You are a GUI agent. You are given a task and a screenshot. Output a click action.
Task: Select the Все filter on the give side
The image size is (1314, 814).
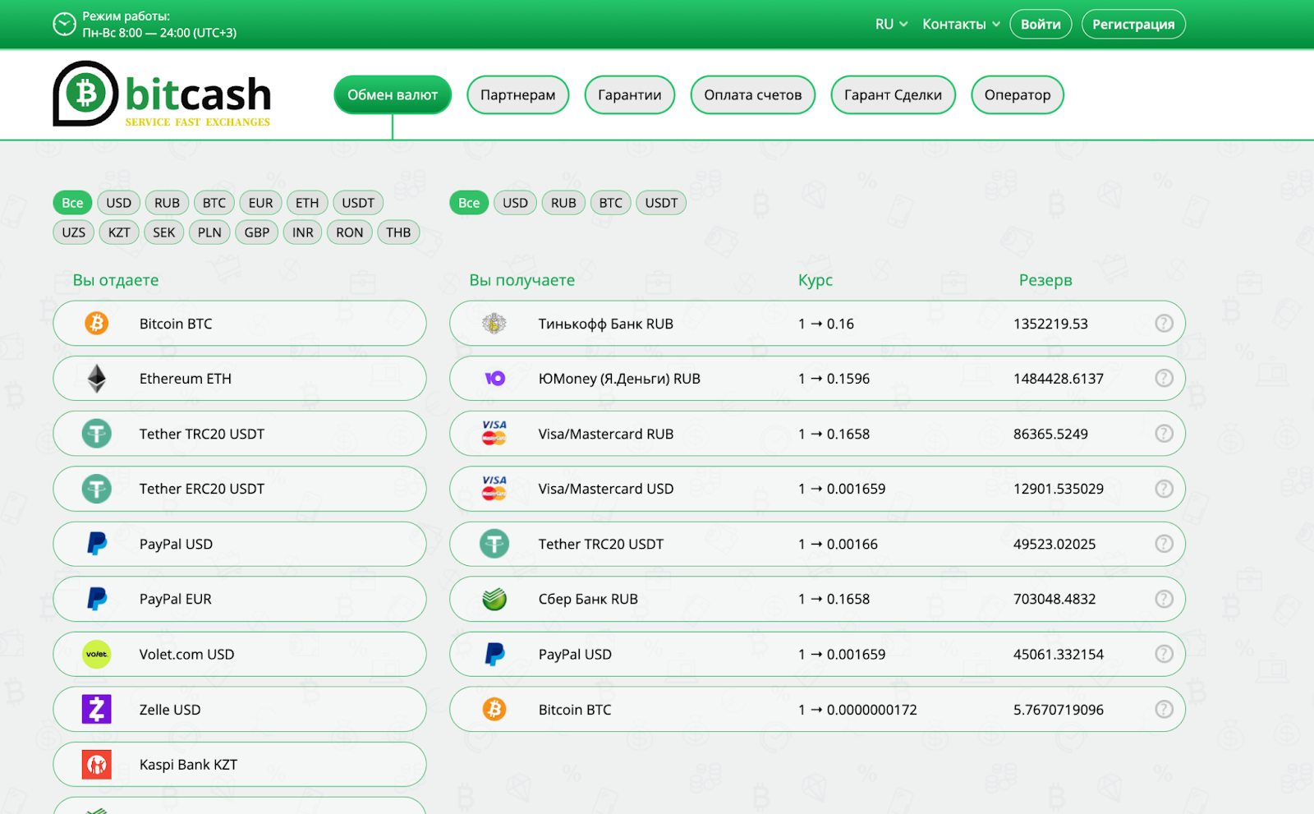tap(72, 203)
